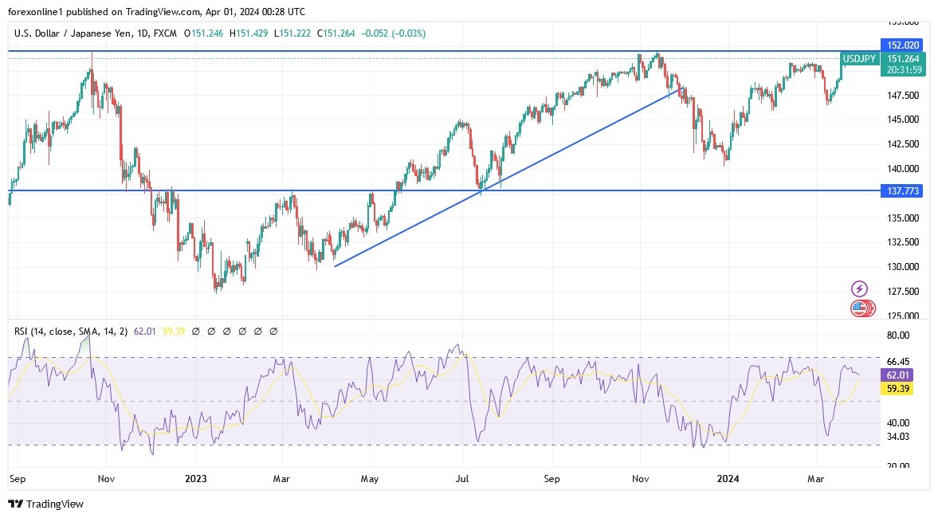
Task: Click the 20:31:59 candle countdown timer
Action: click(x=905, y=70)
